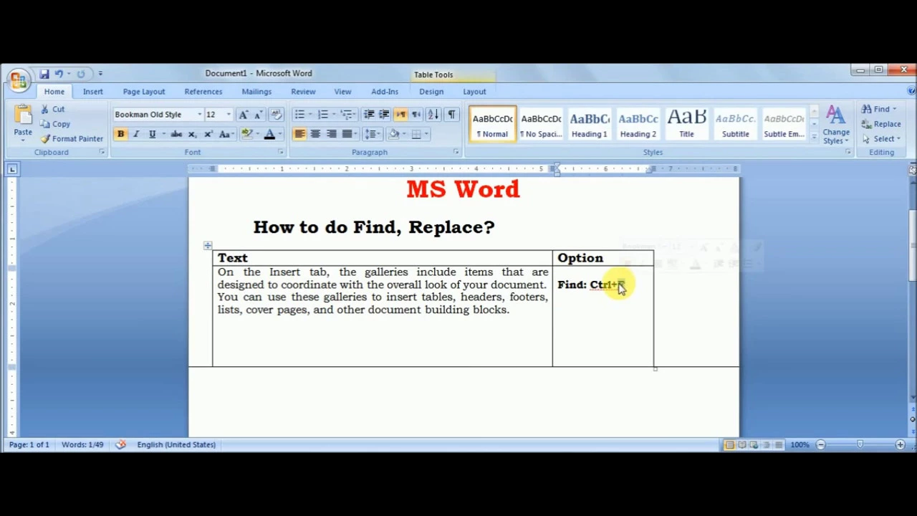
Task: Insert bulleted list
Action: tap(299, 115)
